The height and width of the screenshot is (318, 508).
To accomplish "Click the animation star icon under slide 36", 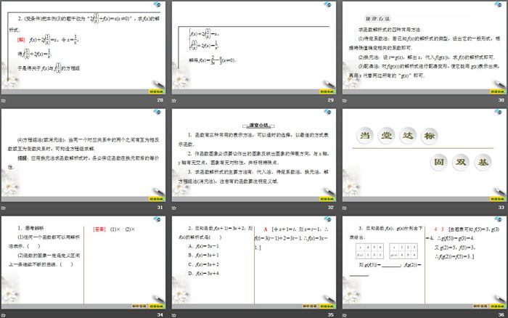I will tap(345, 315).
